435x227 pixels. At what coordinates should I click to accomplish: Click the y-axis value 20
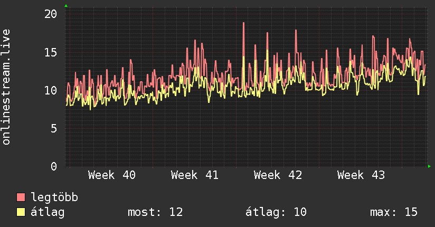coord(51,14)
